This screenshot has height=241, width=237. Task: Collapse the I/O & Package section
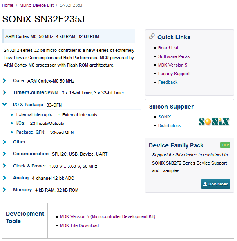4,104
